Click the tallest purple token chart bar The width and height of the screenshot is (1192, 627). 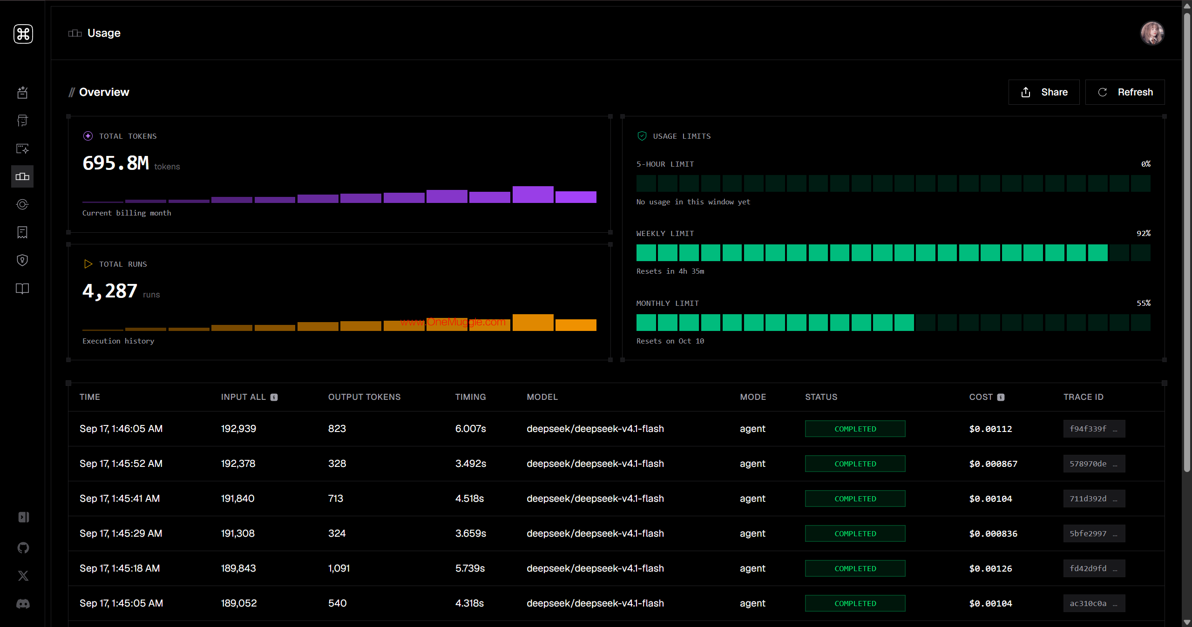533,195
